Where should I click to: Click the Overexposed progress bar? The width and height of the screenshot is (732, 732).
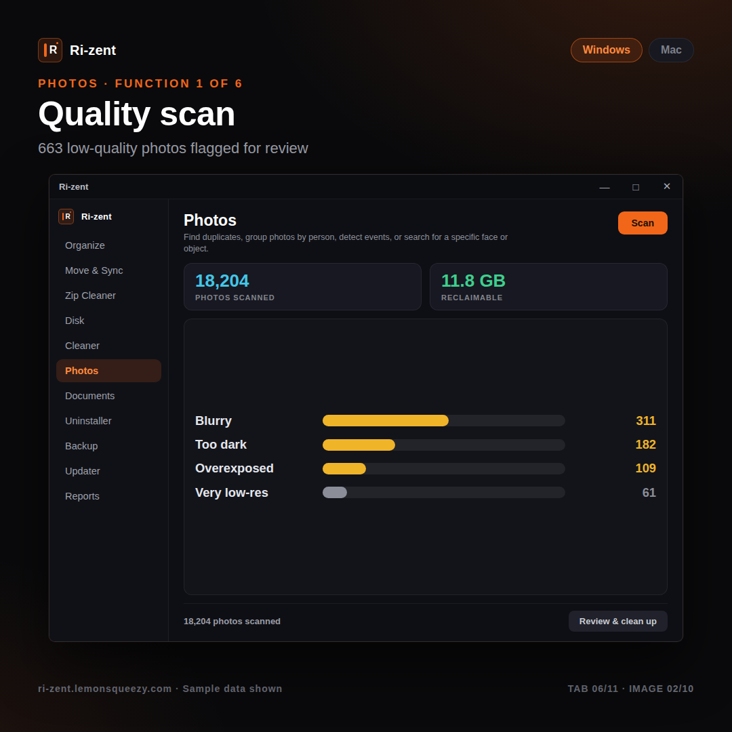pyautogui.click(x=443, y=469)
